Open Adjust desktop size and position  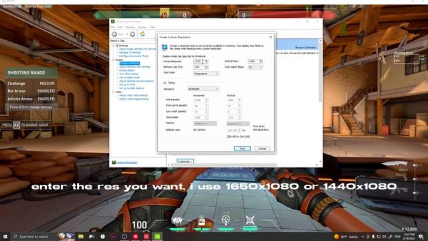[x=136, y=81]
